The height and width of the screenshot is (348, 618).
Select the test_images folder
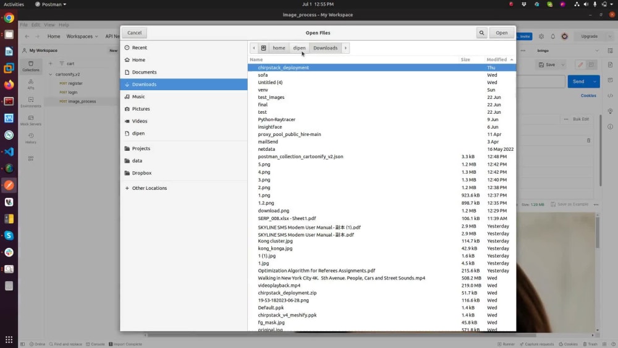[381, 97]
